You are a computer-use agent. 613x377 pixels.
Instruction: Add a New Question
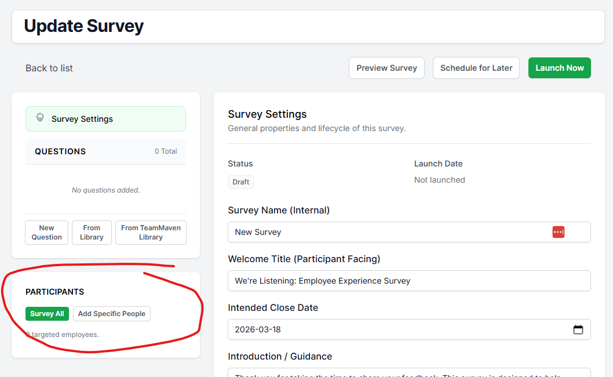coord(47,233)
